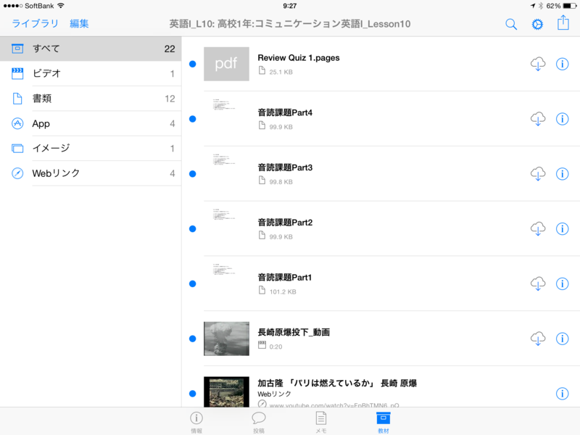The image size is (580, 435).
Task: Download 長崎原爆投下_動画 via cloud icon
Action: 538,339
